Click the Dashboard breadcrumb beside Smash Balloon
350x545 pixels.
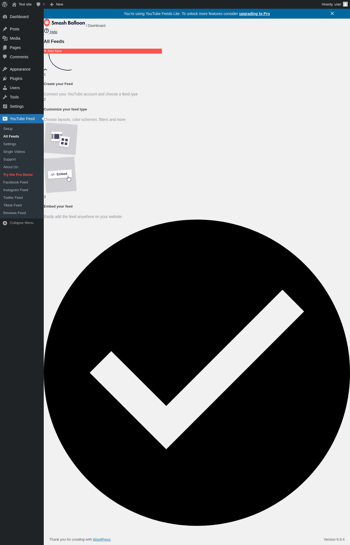[97, 26]
